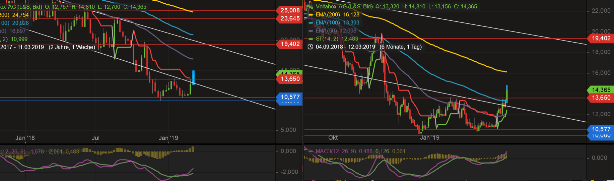Screen dimensions: 614x181
Task: Click the (6 Monate, 1 Tag) period text
Action: coord(401,47)
